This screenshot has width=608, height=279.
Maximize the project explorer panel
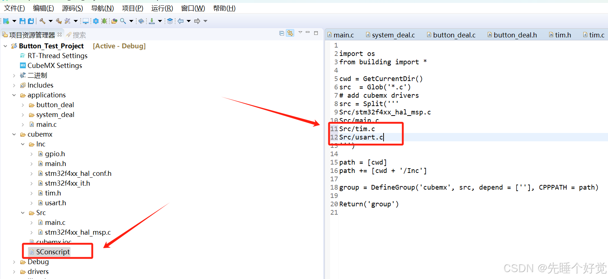tap(316, 33)
